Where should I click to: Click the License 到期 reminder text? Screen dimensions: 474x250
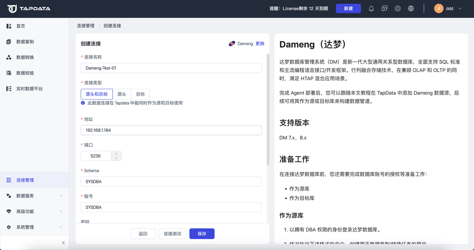tap(299, 9)
